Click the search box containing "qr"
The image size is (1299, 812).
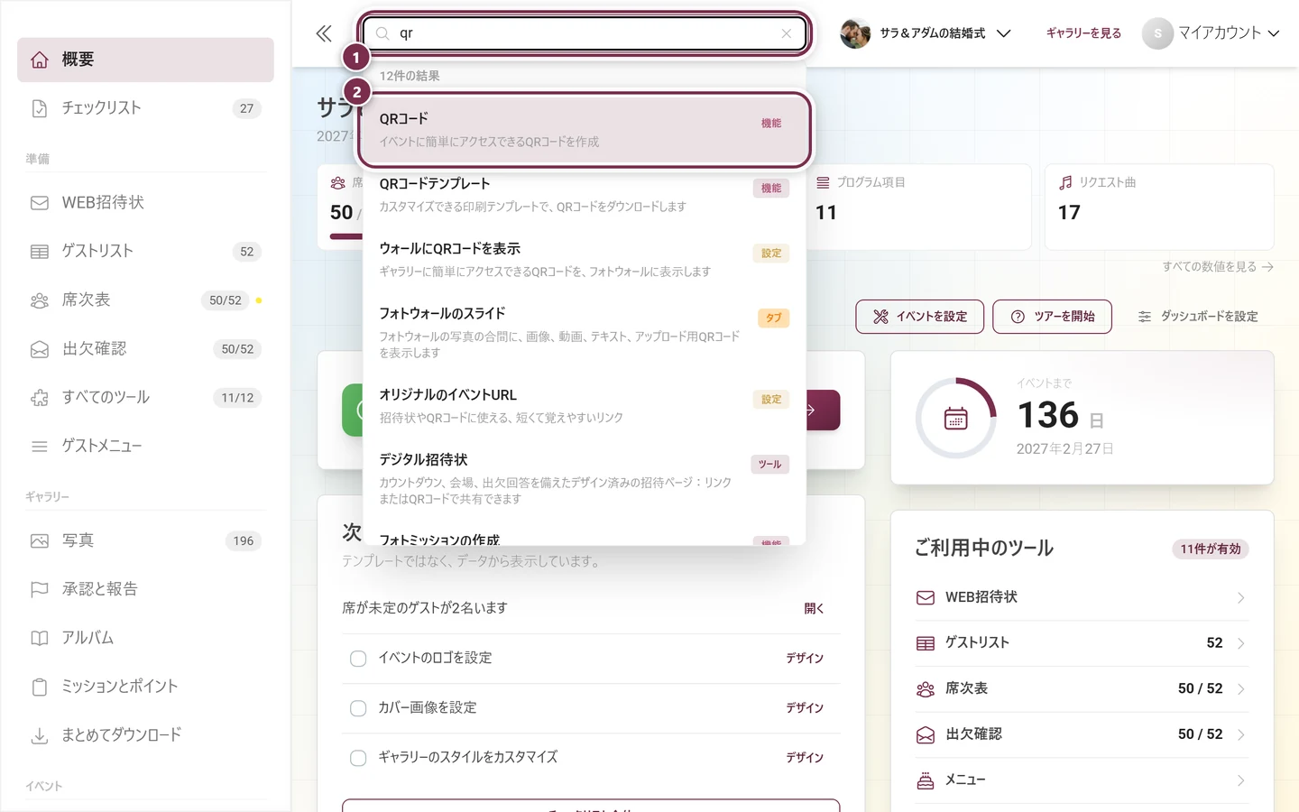click(584, 33)
